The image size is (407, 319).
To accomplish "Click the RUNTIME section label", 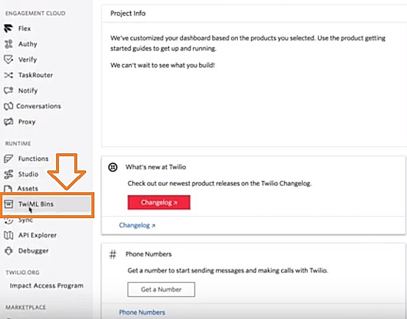I will tap(18, 143).
